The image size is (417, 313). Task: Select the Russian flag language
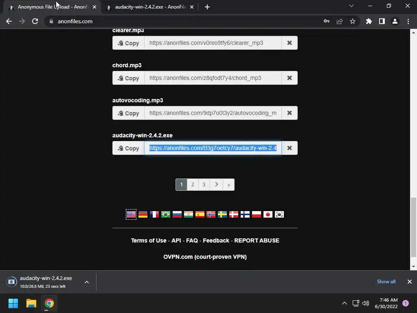tap(177, 214)
